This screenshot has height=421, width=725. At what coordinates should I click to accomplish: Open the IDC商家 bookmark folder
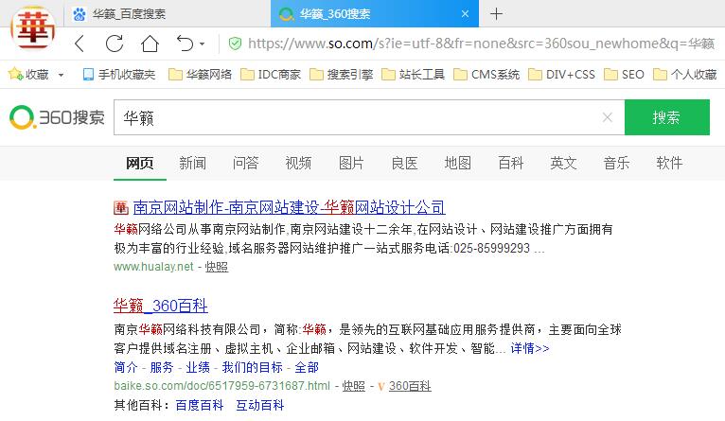click(x=271, y=75)
